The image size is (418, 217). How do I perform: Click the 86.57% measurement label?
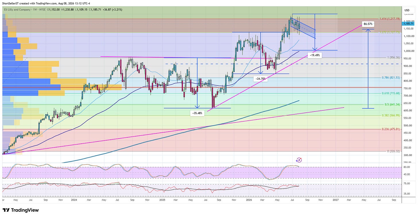click(x=368, y=24)
